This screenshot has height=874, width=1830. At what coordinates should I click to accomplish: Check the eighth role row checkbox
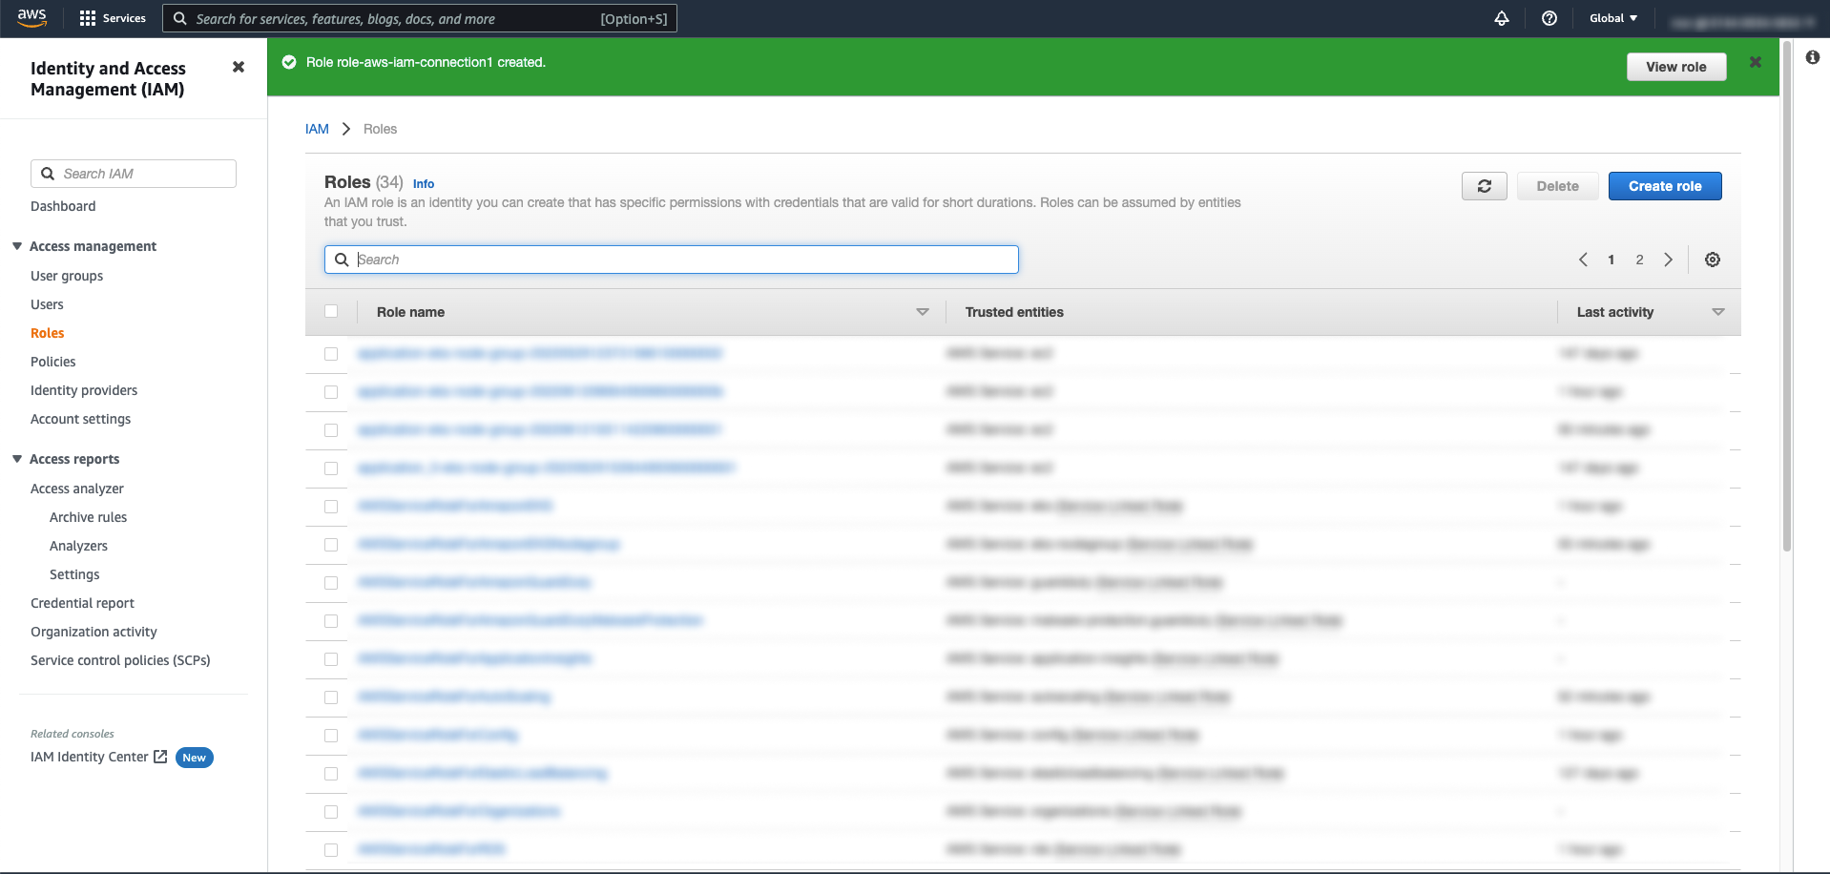(x=331, y=621)
